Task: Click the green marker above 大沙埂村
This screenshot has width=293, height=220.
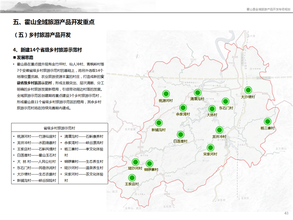Action: click(x=248, y=90)
